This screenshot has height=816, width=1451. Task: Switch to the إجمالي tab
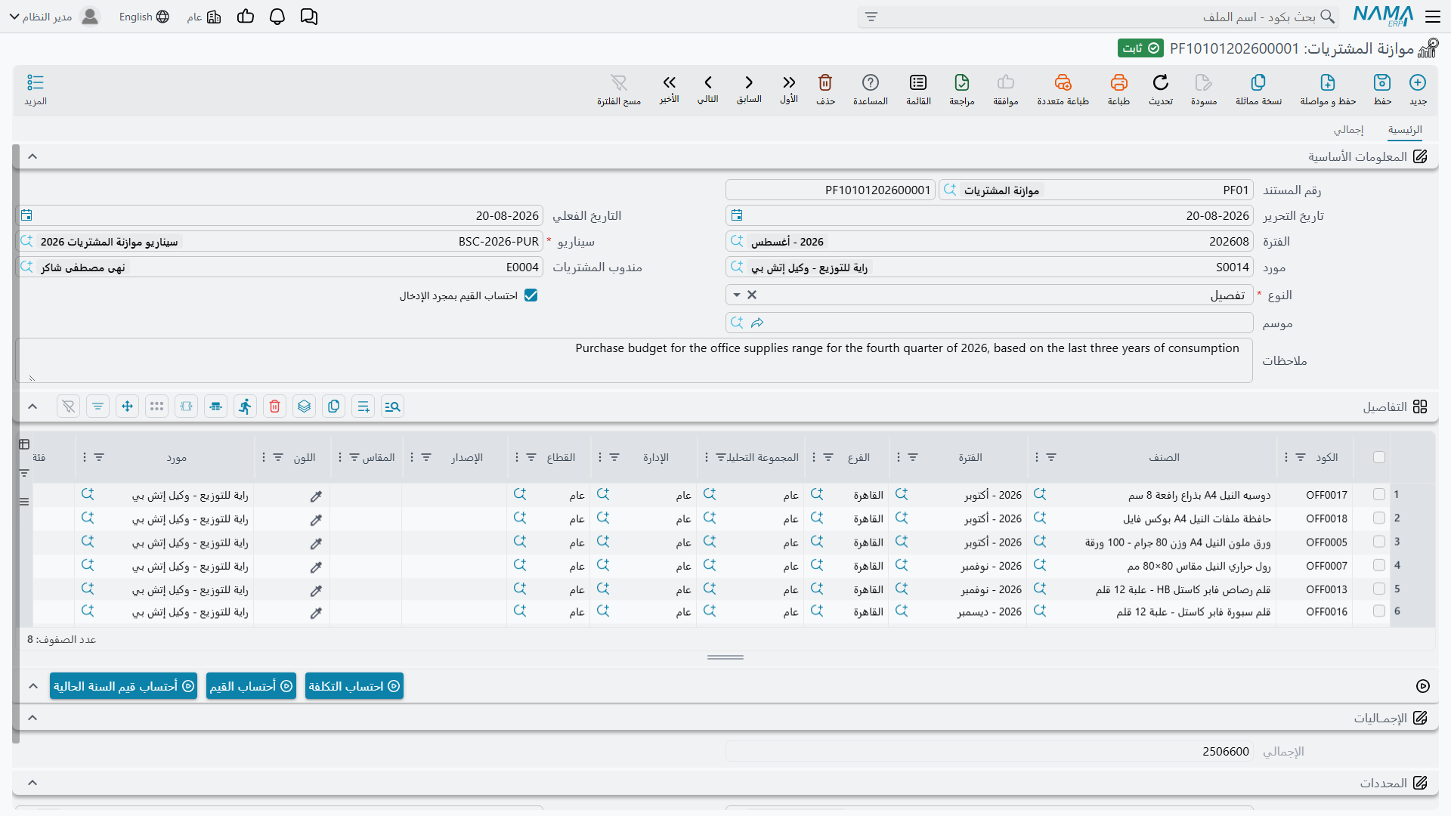coord(1348,130)
